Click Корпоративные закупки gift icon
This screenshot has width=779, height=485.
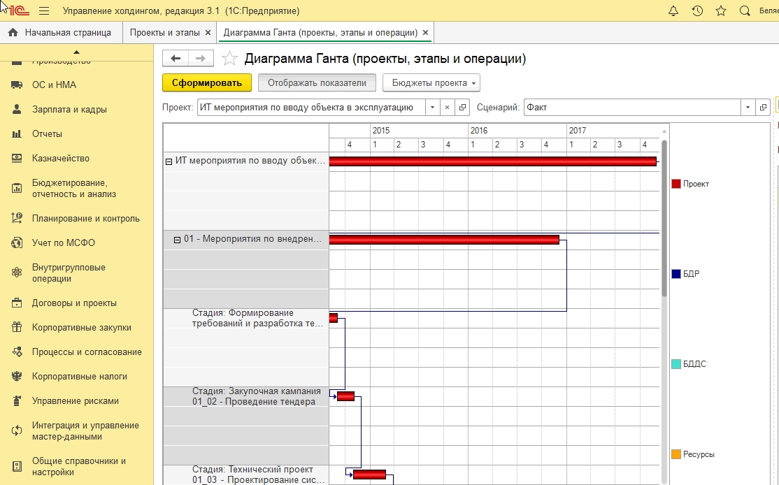point(17,327)
